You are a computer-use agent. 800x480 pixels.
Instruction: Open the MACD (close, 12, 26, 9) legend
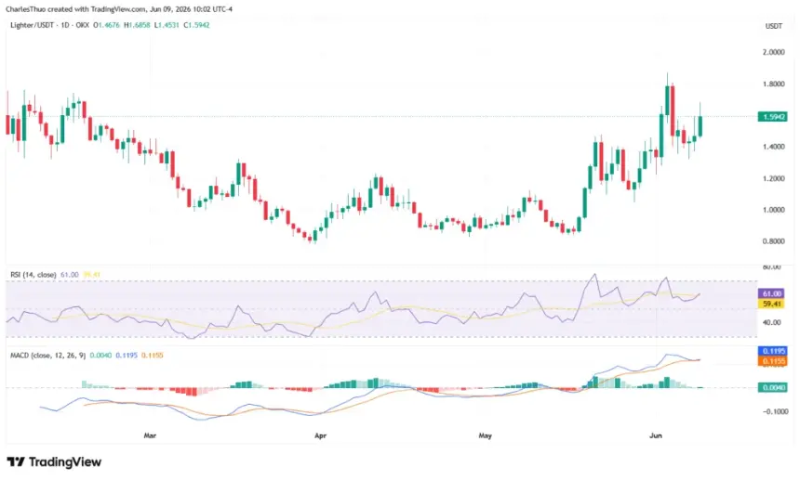tap(48, 356)
